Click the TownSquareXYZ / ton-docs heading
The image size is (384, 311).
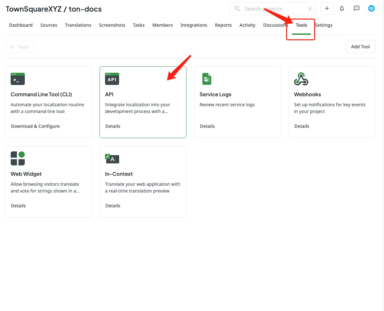click(53, 9)
